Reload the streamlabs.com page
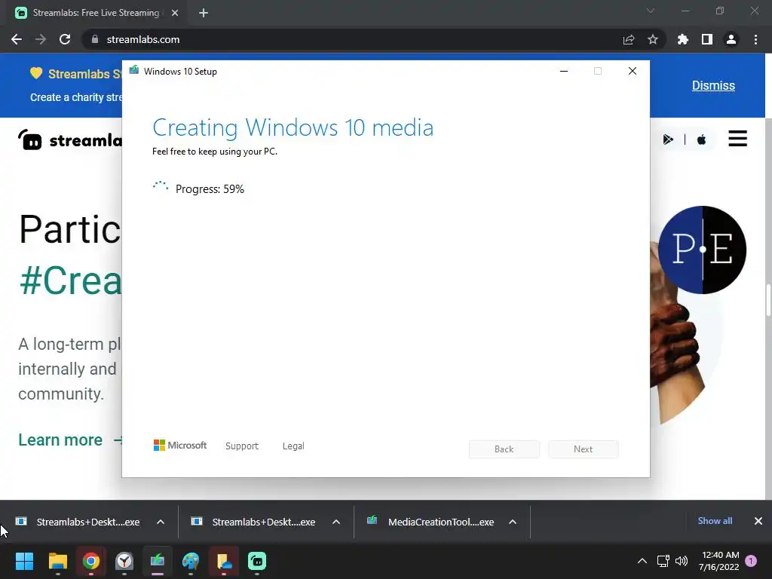This screenshot has height=579, width=772. pyautogui.click(x=65, y=39)
